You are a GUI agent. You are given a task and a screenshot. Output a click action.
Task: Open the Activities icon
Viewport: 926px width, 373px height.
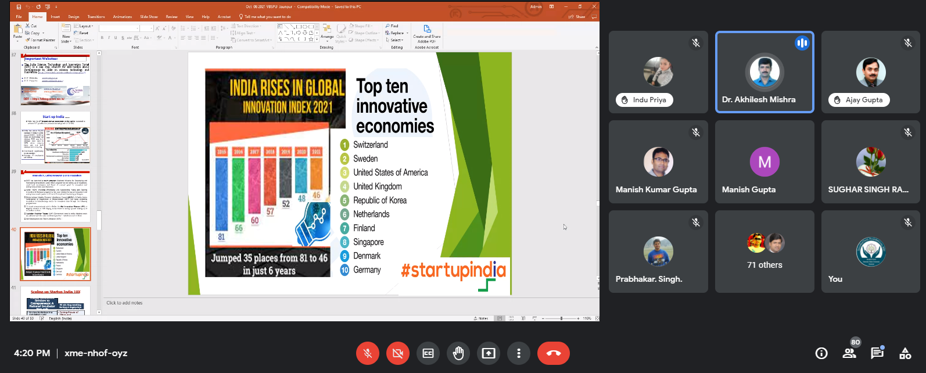coord(905,353)
